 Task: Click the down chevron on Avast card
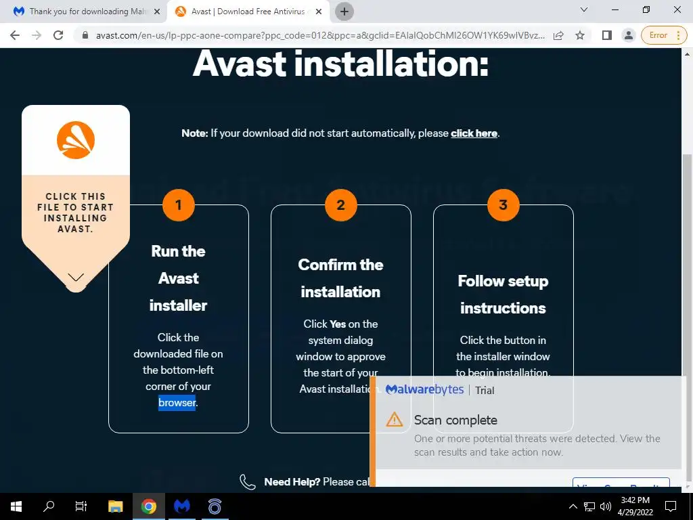[x=76, y=277]
